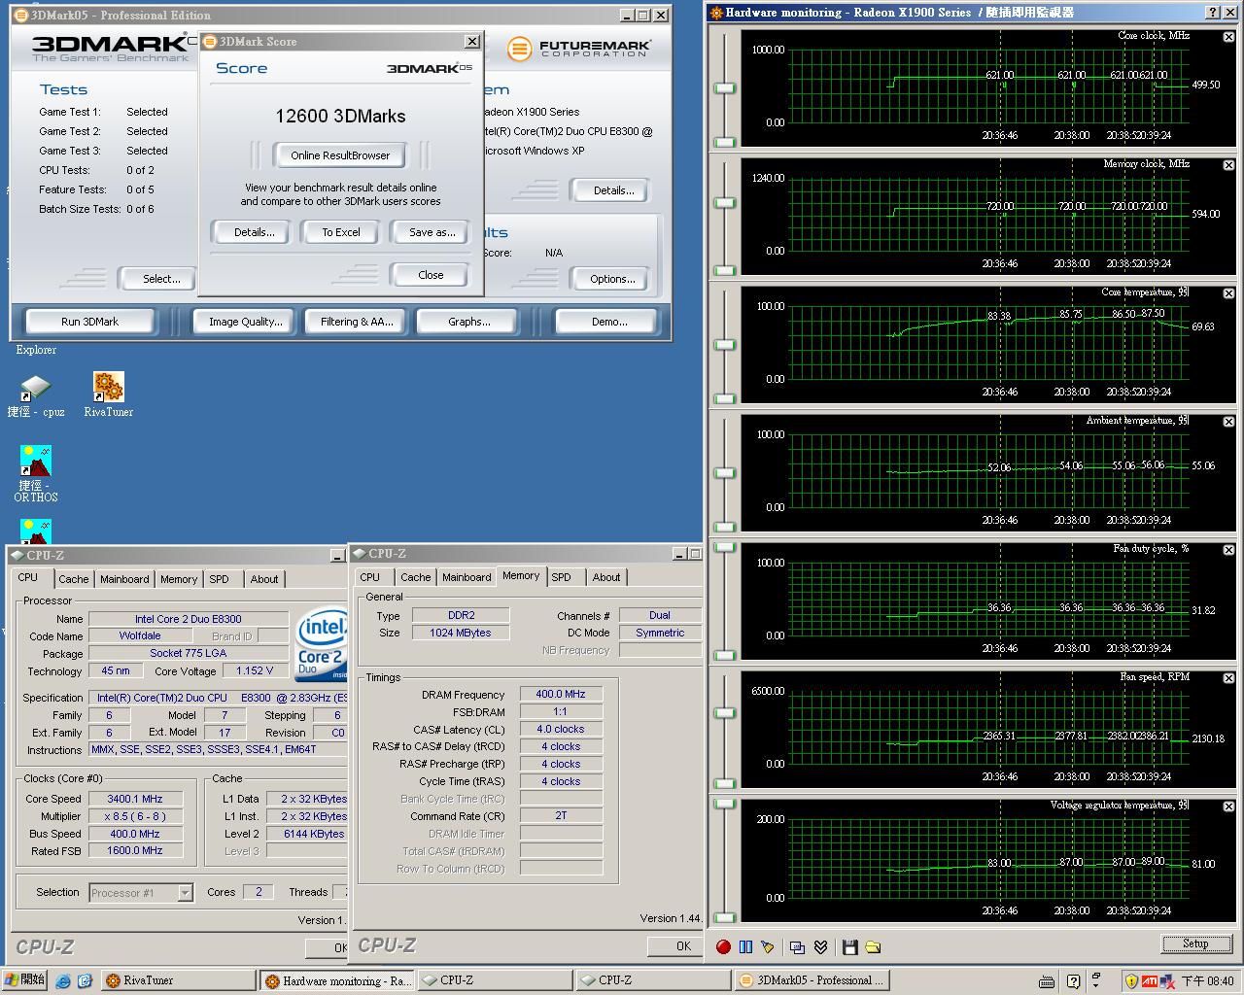The height and width of the screenshot is (995, 1244).
Task: Click the detach windows icon in monitoring toolbar
Action: (x=798, y=946)
